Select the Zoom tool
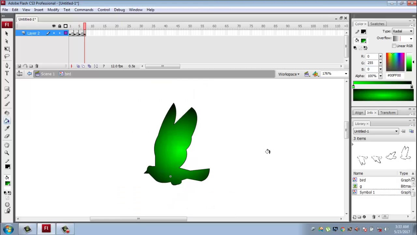This screenshot has height=235, width=417. coord(7,153)
